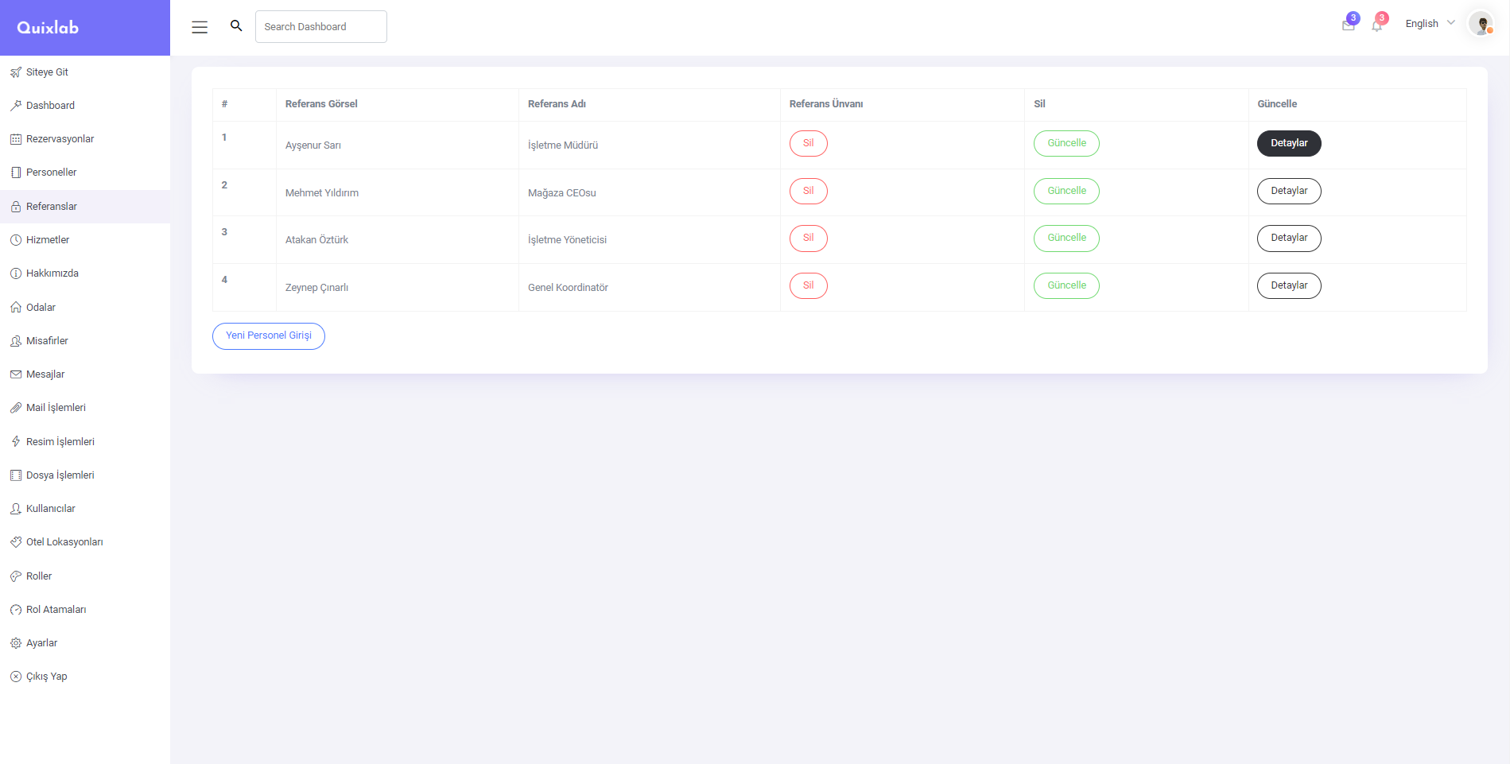This screenshot has width=1510, height=764.
Task: Click the Personeller sidebar icon
Action: tap(16, 173)
